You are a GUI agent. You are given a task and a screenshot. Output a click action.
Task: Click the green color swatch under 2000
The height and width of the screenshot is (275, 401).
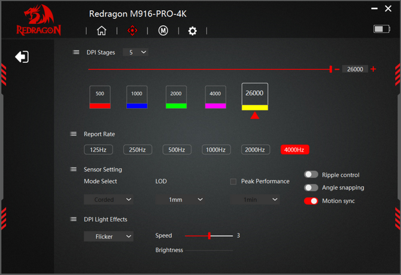click(x=176, y=106)
